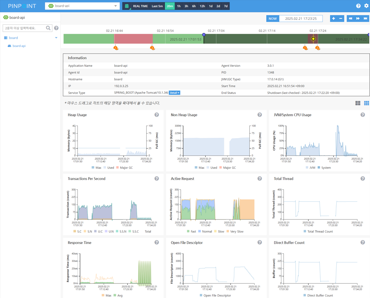
Task: Click board-api application status icon in sidebar header
Action: point(6,17)
